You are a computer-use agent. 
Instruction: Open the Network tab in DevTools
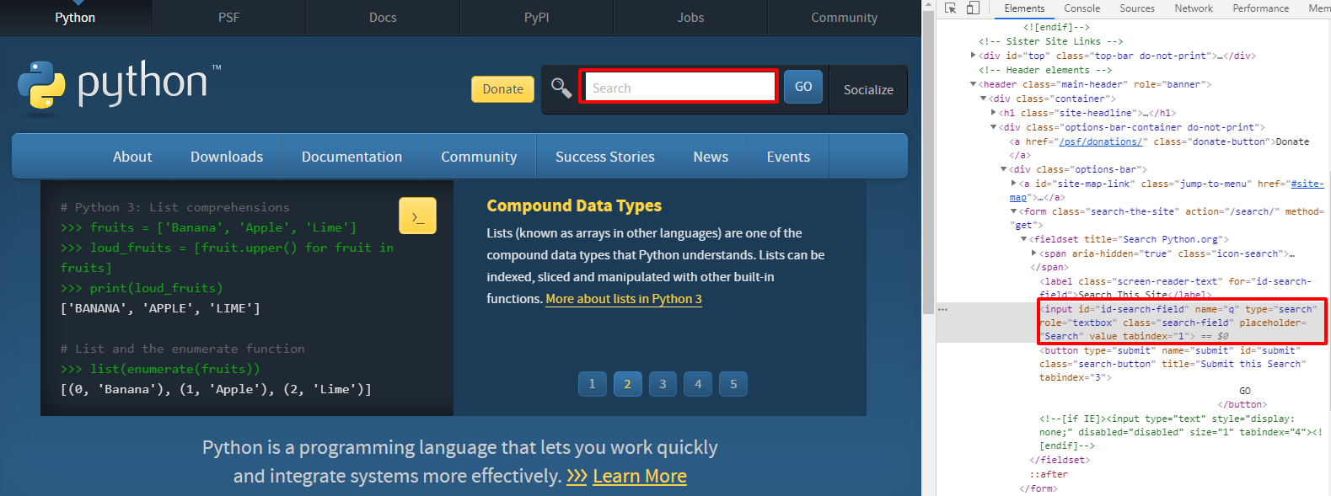click(x=1194, y=8)
